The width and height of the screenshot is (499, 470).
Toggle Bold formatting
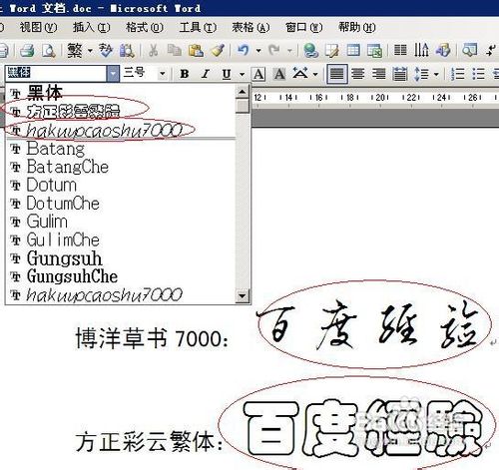coord(185,74)
